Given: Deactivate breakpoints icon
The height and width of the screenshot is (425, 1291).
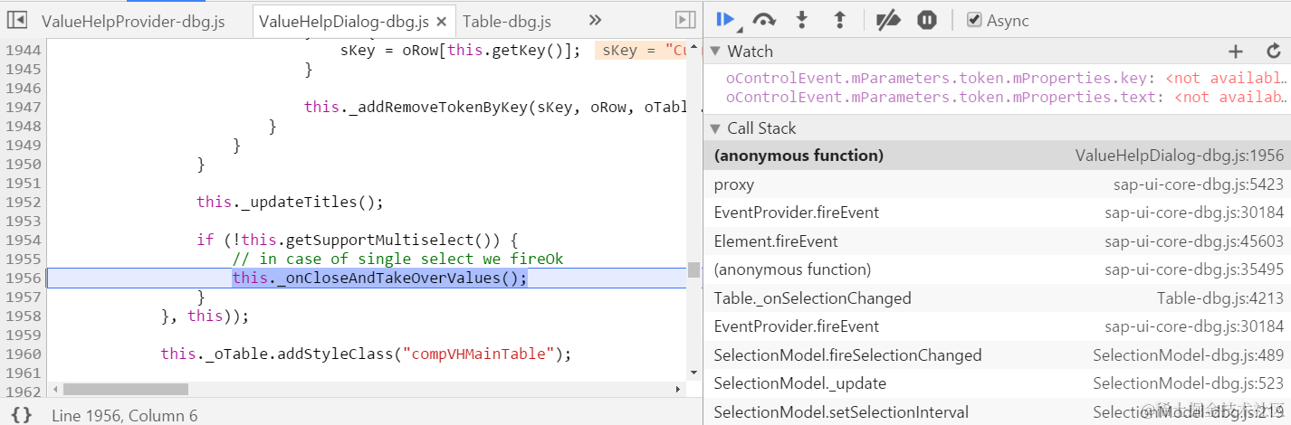Looking at the screenshot, I should pyautogui.click(x=887, y=20).
